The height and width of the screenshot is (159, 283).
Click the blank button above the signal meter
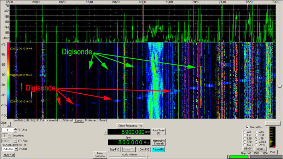click(273, 123)
